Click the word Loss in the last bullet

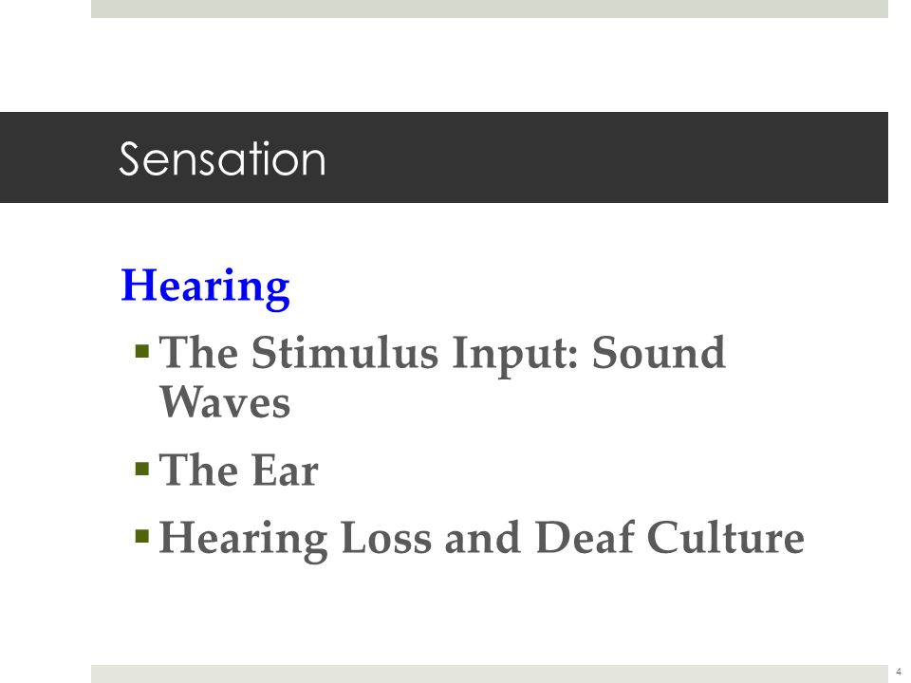coord(386,538)
